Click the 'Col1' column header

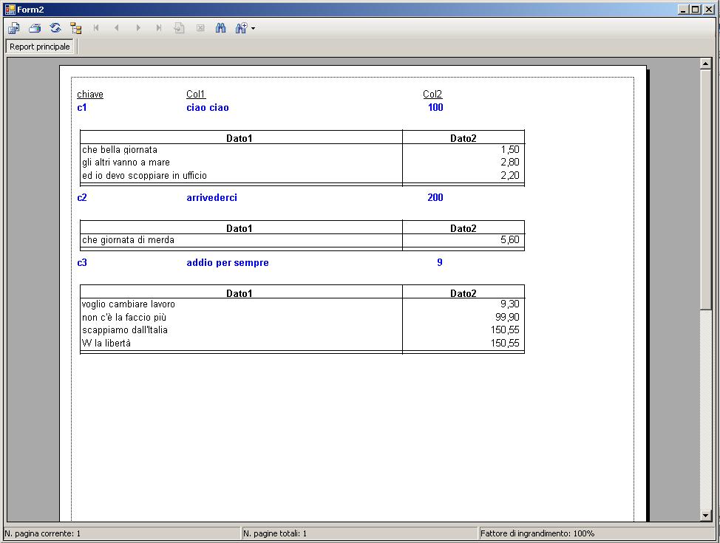(x=196, y=94)
